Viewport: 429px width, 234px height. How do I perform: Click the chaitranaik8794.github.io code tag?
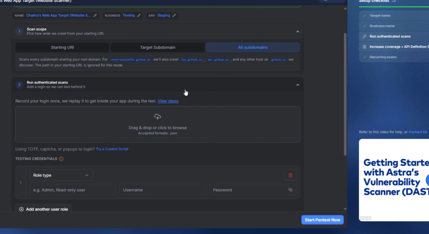pos(130,60)
